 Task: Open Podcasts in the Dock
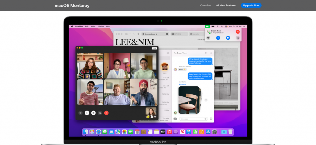(x=176, y=132)
